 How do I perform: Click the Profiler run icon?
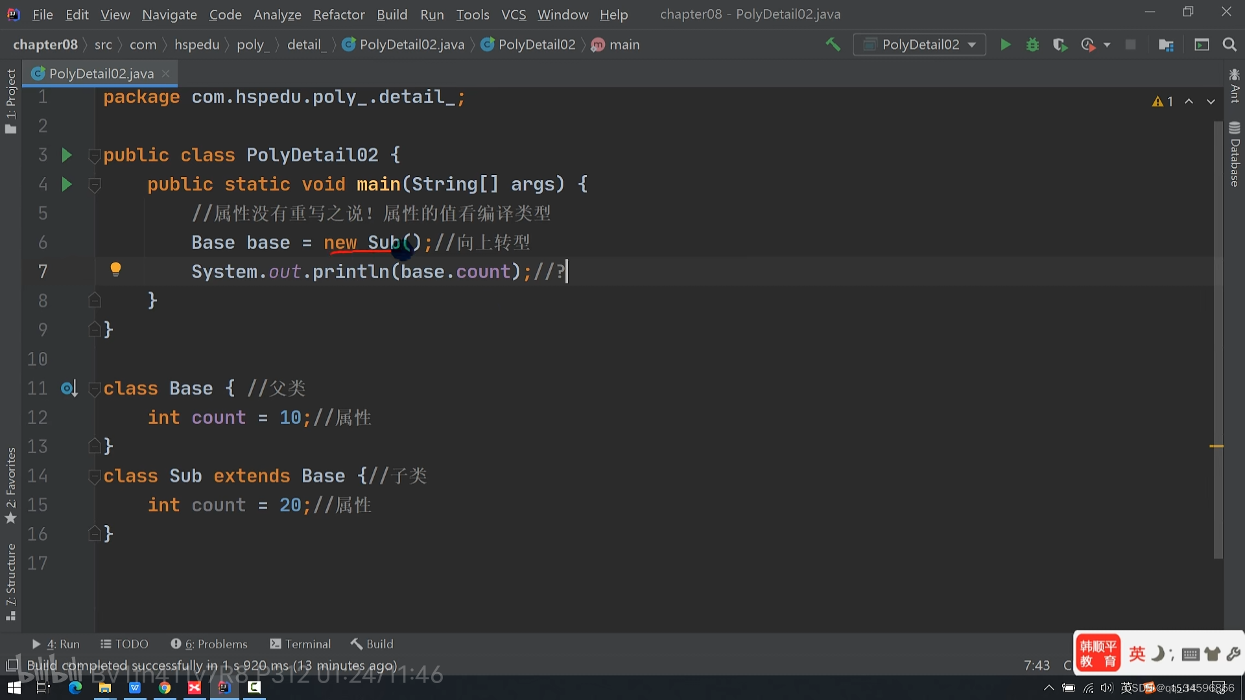pos(1088,45)
